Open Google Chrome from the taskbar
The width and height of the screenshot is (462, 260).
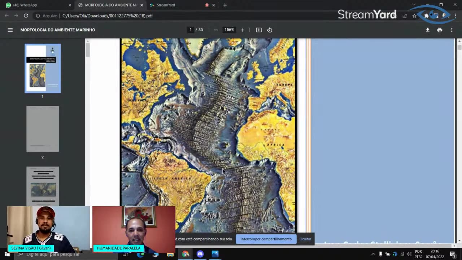coord(186,254)
